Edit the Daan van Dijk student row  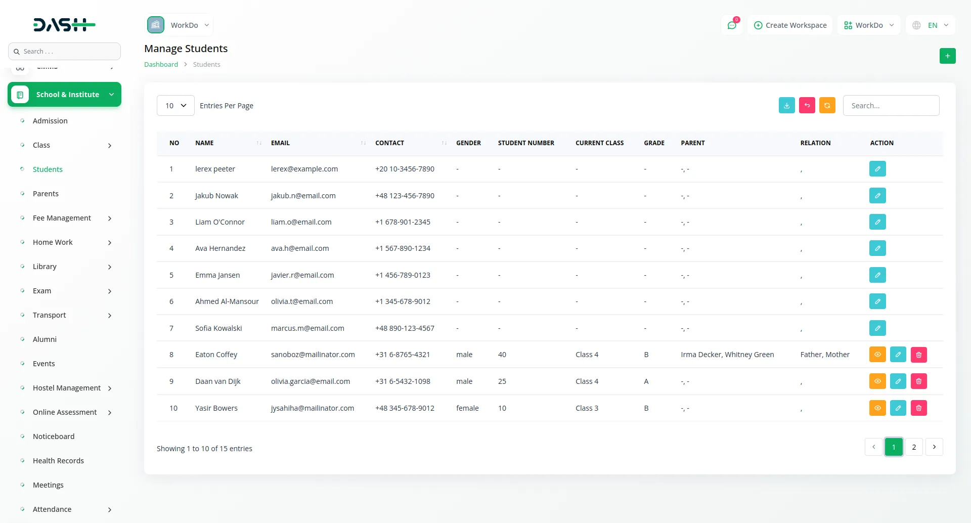coord(898,381)
